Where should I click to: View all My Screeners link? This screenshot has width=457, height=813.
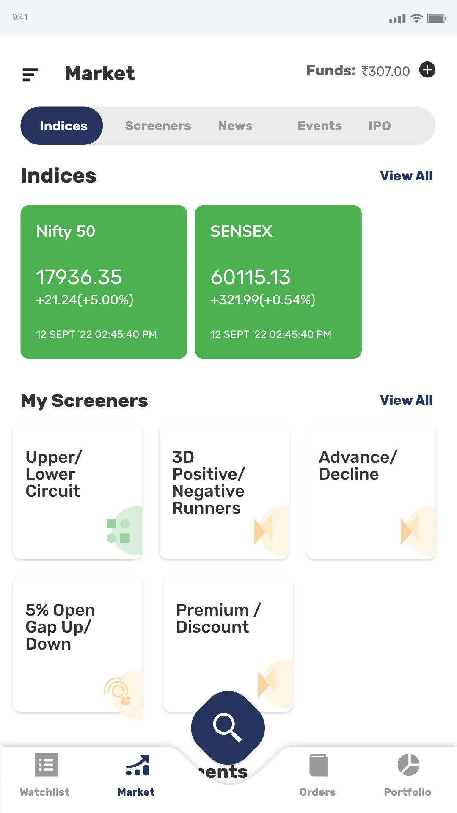[406, 400]
